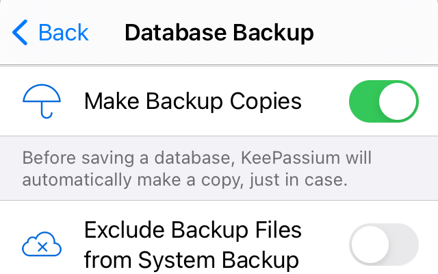The width and height of the screenshot is (438, 274).
Task: Disable the Make Backup Copies switch
Action: coord(383,101)
